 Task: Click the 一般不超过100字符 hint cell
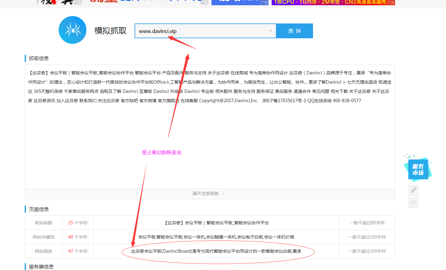click(367, 237)
